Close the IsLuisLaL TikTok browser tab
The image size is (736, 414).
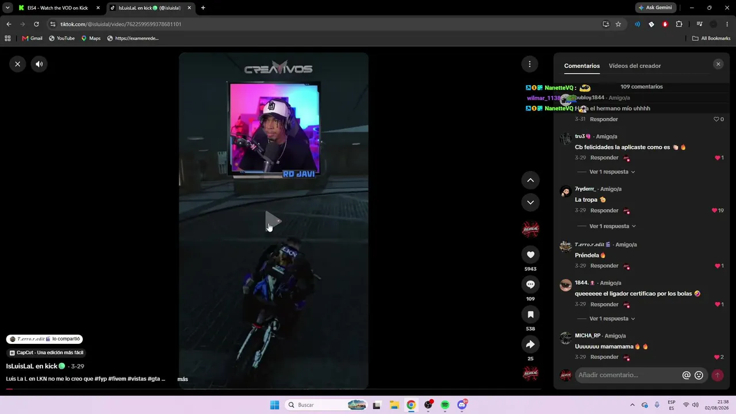[x=189, y=8]
